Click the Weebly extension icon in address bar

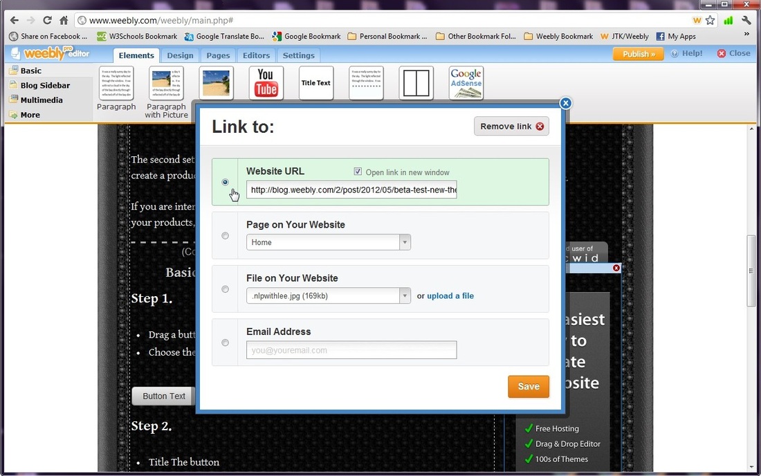(697, 20)
